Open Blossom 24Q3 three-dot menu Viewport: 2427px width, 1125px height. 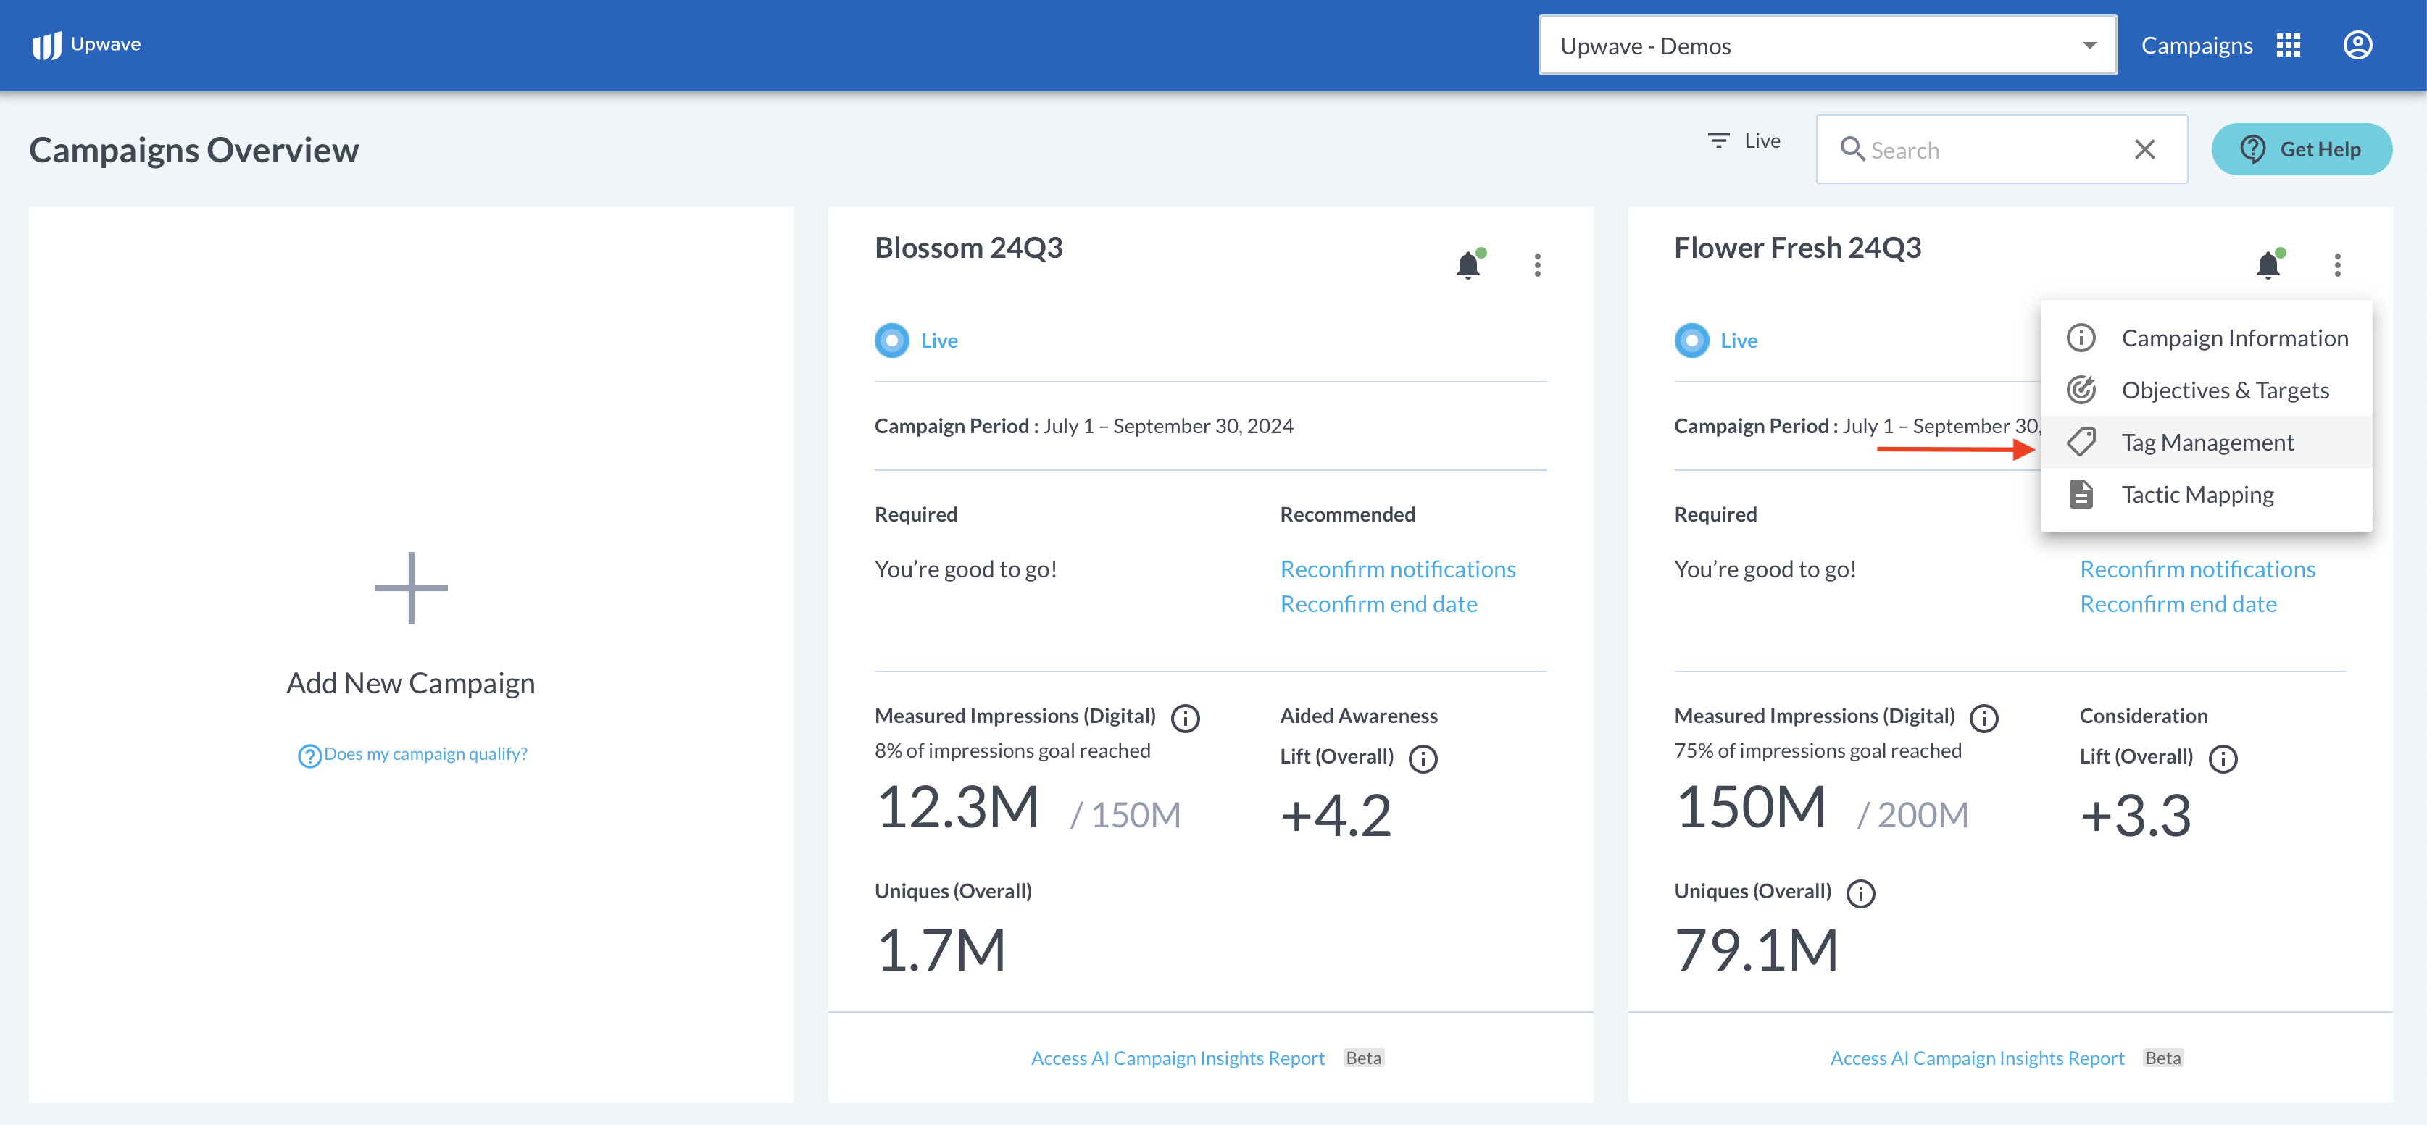click(1536, 265)
